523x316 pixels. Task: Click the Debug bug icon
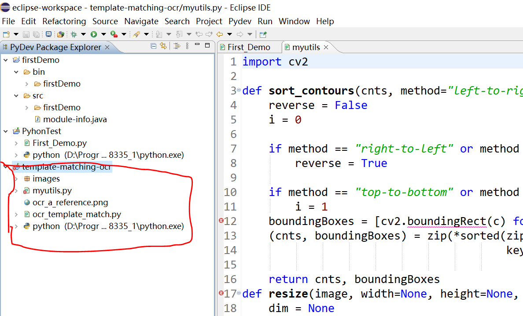[74, 34]
